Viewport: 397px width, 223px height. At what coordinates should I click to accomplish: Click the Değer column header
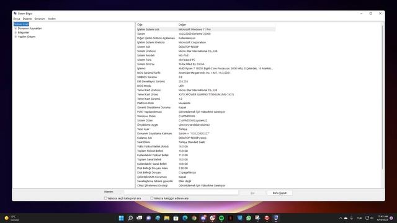[182, 25]
